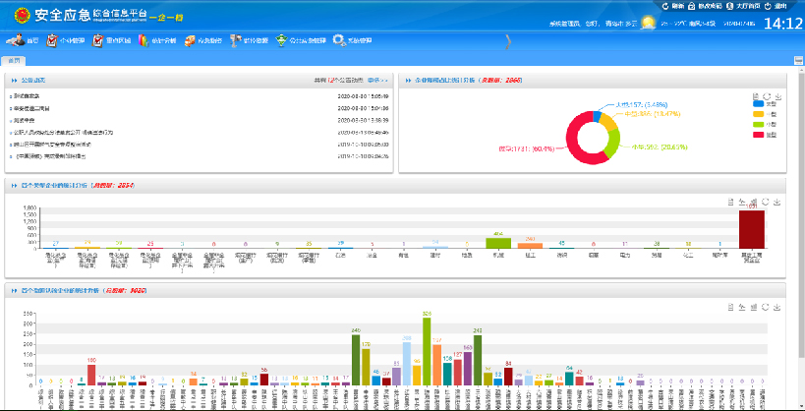Click the refresh icon on the donut chart toolbar
This screenshot has height=411, width=805.
pyautogui.click(x=768, y=94)
